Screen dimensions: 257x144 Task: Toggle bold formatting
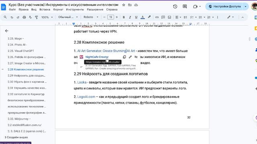[124, 17]
